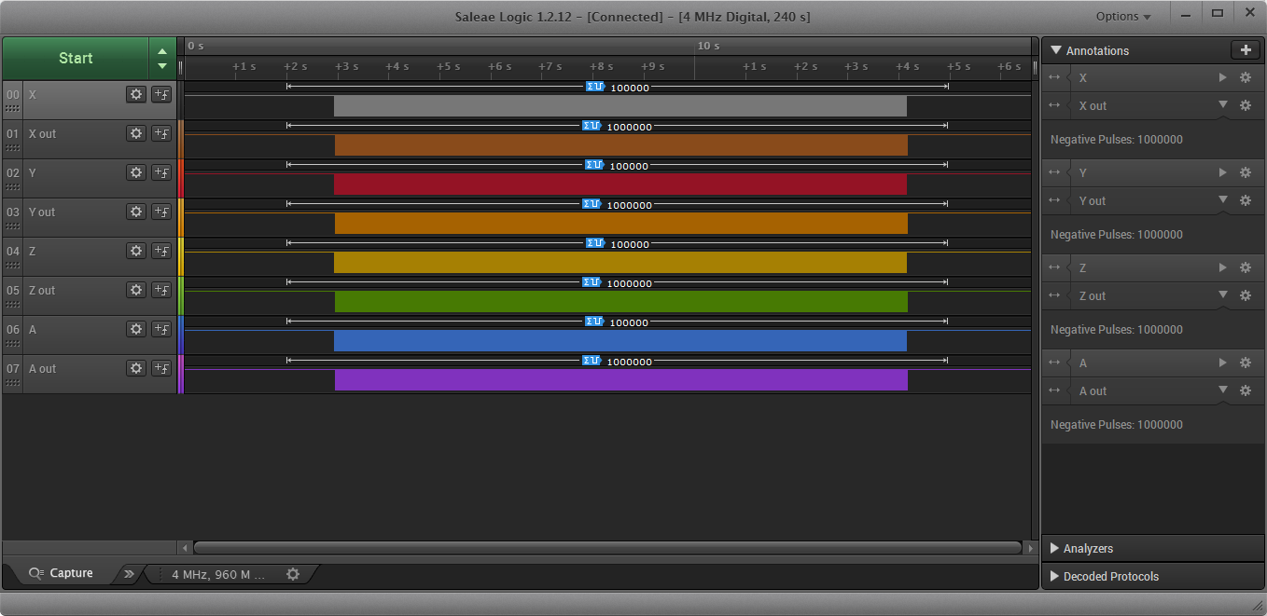
Task: Open gear settings for Z annotation
Action: coord(1245,267)
